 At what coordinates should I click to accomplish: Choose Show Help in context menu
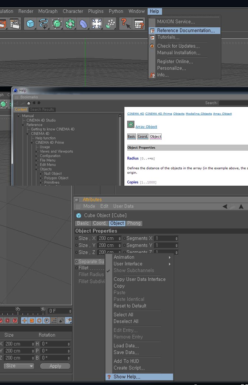click(x=139, y=377)
